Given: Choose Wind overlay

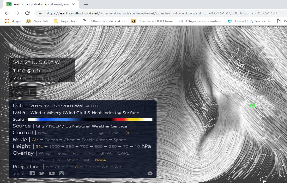Looking at the screenshot, I should point(44,153).
